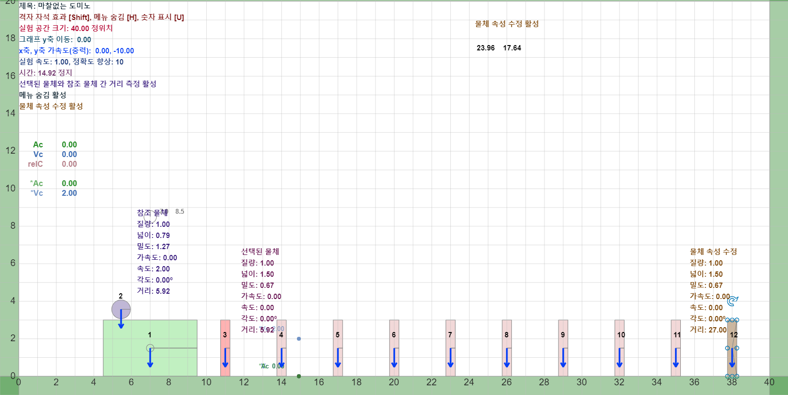The height and width of the screenshot is (395, 788).
Task: Click the blue Vc value 0.00
Action: pyautogui.click(x=69, y=154)
